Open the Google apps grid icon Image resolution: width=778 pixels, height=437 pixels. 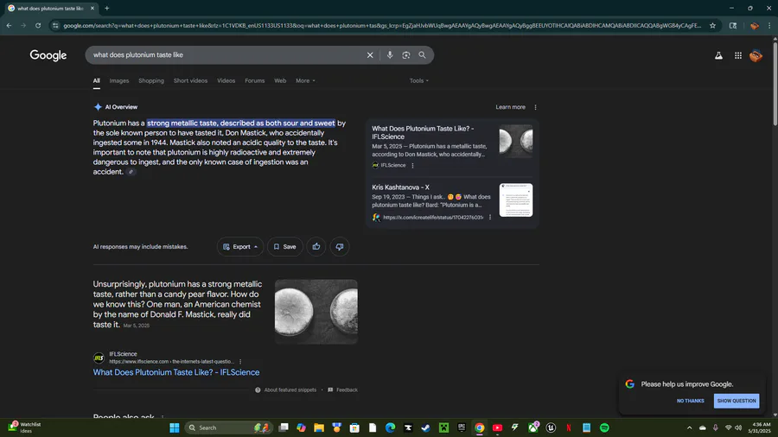point(738,56)
